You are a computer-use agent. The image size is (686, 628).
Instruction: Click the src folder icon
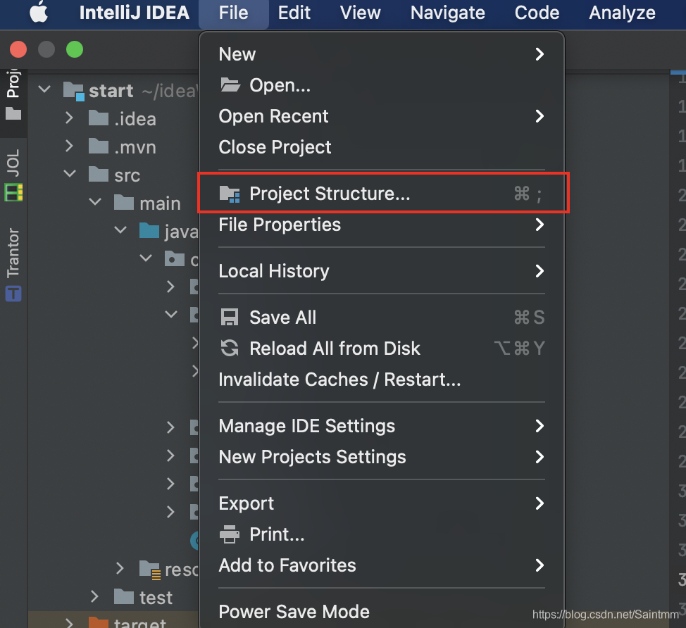(x=99, y=174)
